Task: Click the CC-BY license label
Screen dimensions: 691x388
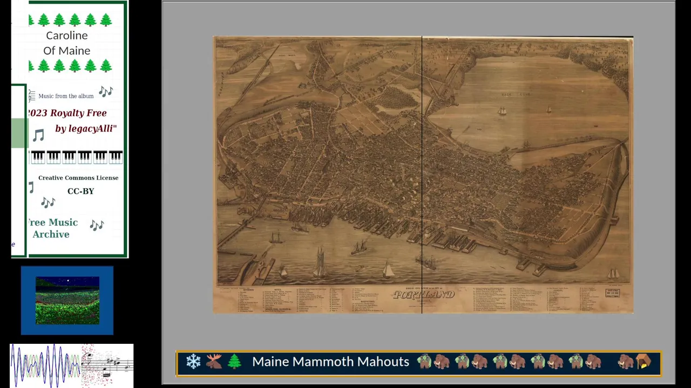Action: (80, 191)
